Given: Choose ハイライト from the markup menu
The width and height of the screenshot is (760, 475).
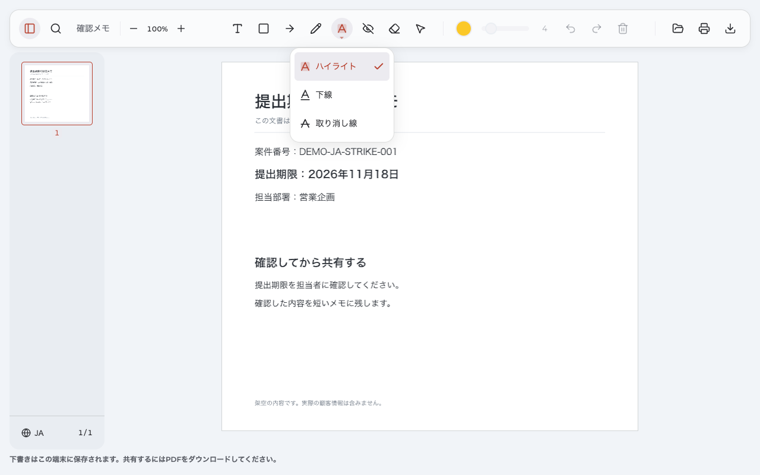Looking at the screenshot, I should point(342,66).
